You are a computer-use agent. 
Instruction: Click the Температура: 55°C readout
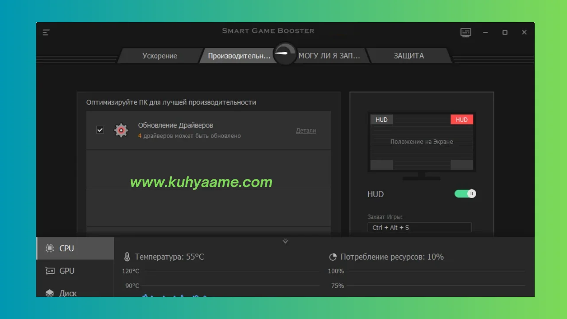point(169,257)
